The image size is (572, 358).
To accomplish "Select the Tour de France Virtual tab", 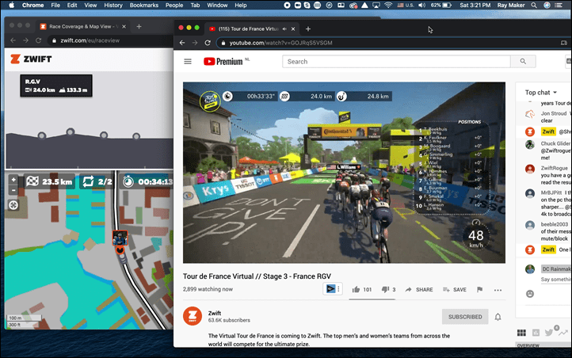I will click(252, 29).
